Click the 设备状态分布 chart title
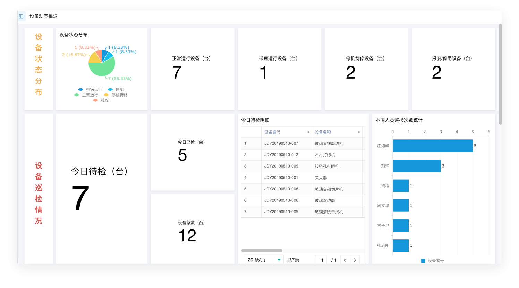 [x=74, y=35]
